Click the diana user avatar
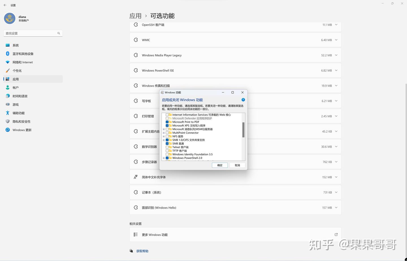The height and width of the screenshot is (261, 407). [x=9, y=19]
